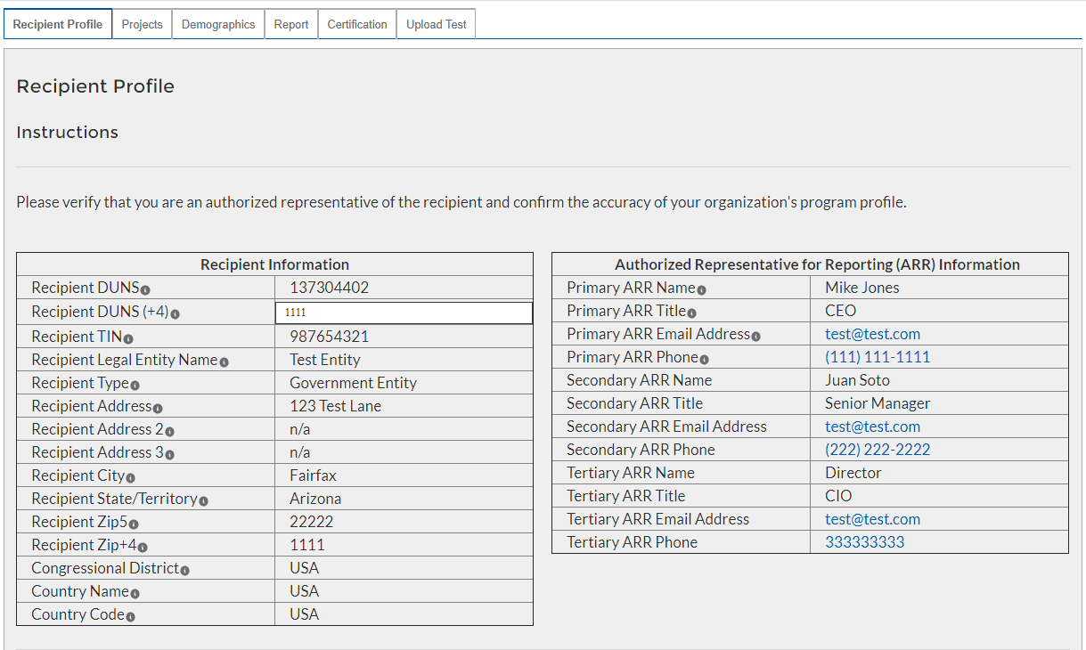Click info icon beside Primary ARR Email Address
The height and width of the screenshot is (650, 1086).
755,337
